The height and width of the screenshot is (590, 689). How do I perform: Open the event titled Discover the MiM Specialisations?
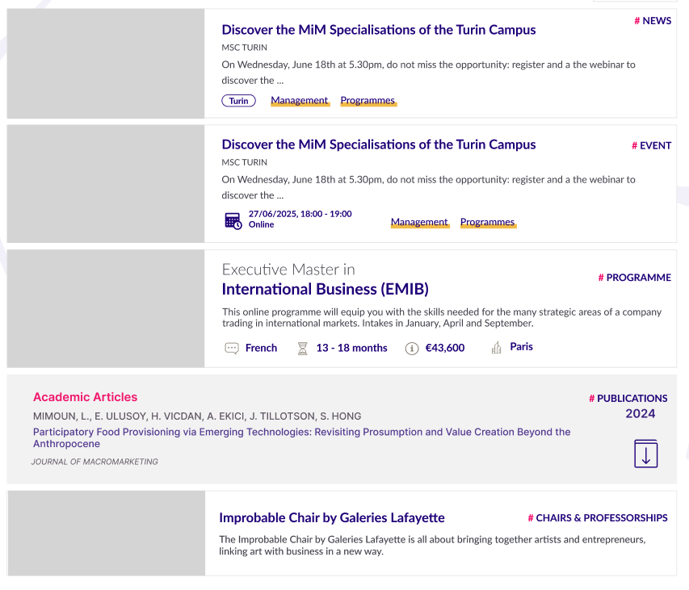378,144
